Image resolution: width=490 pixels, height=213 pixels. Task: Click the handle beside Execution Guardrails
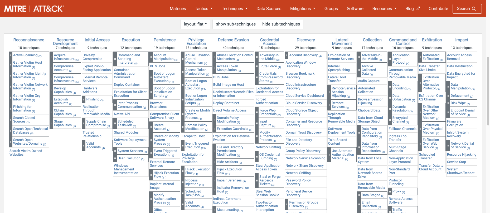point(214,129)
